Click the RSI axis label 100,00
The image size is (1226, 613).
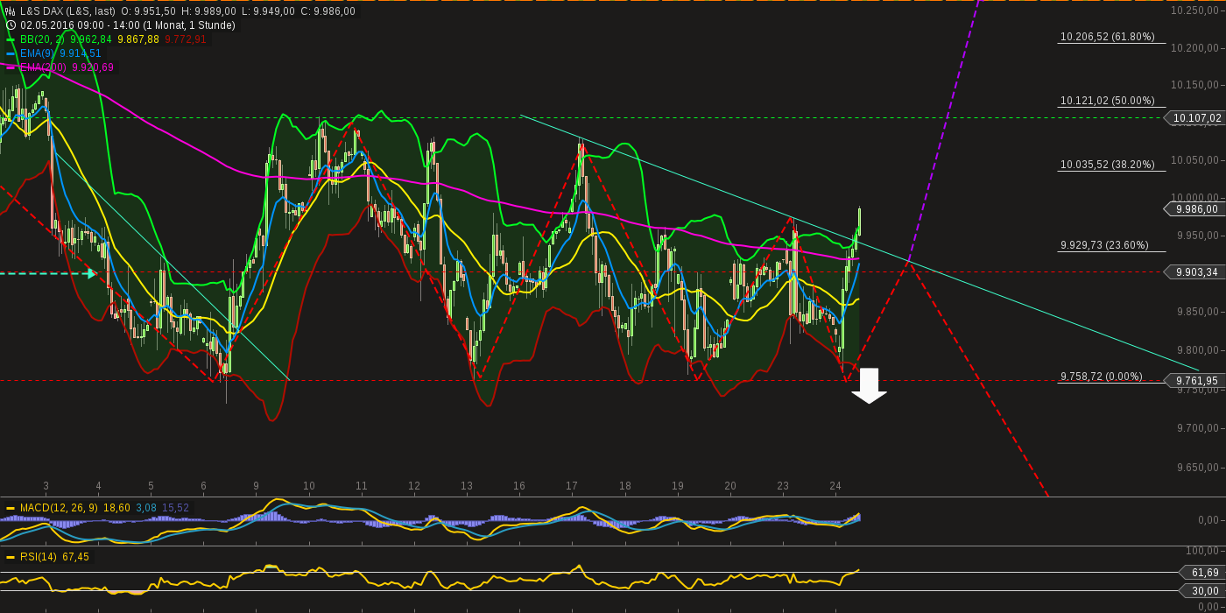[x=1202, y=551]
